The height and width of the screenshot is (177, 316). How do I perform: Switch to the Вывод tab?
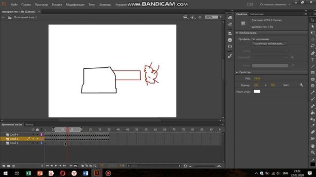(29, 124)
